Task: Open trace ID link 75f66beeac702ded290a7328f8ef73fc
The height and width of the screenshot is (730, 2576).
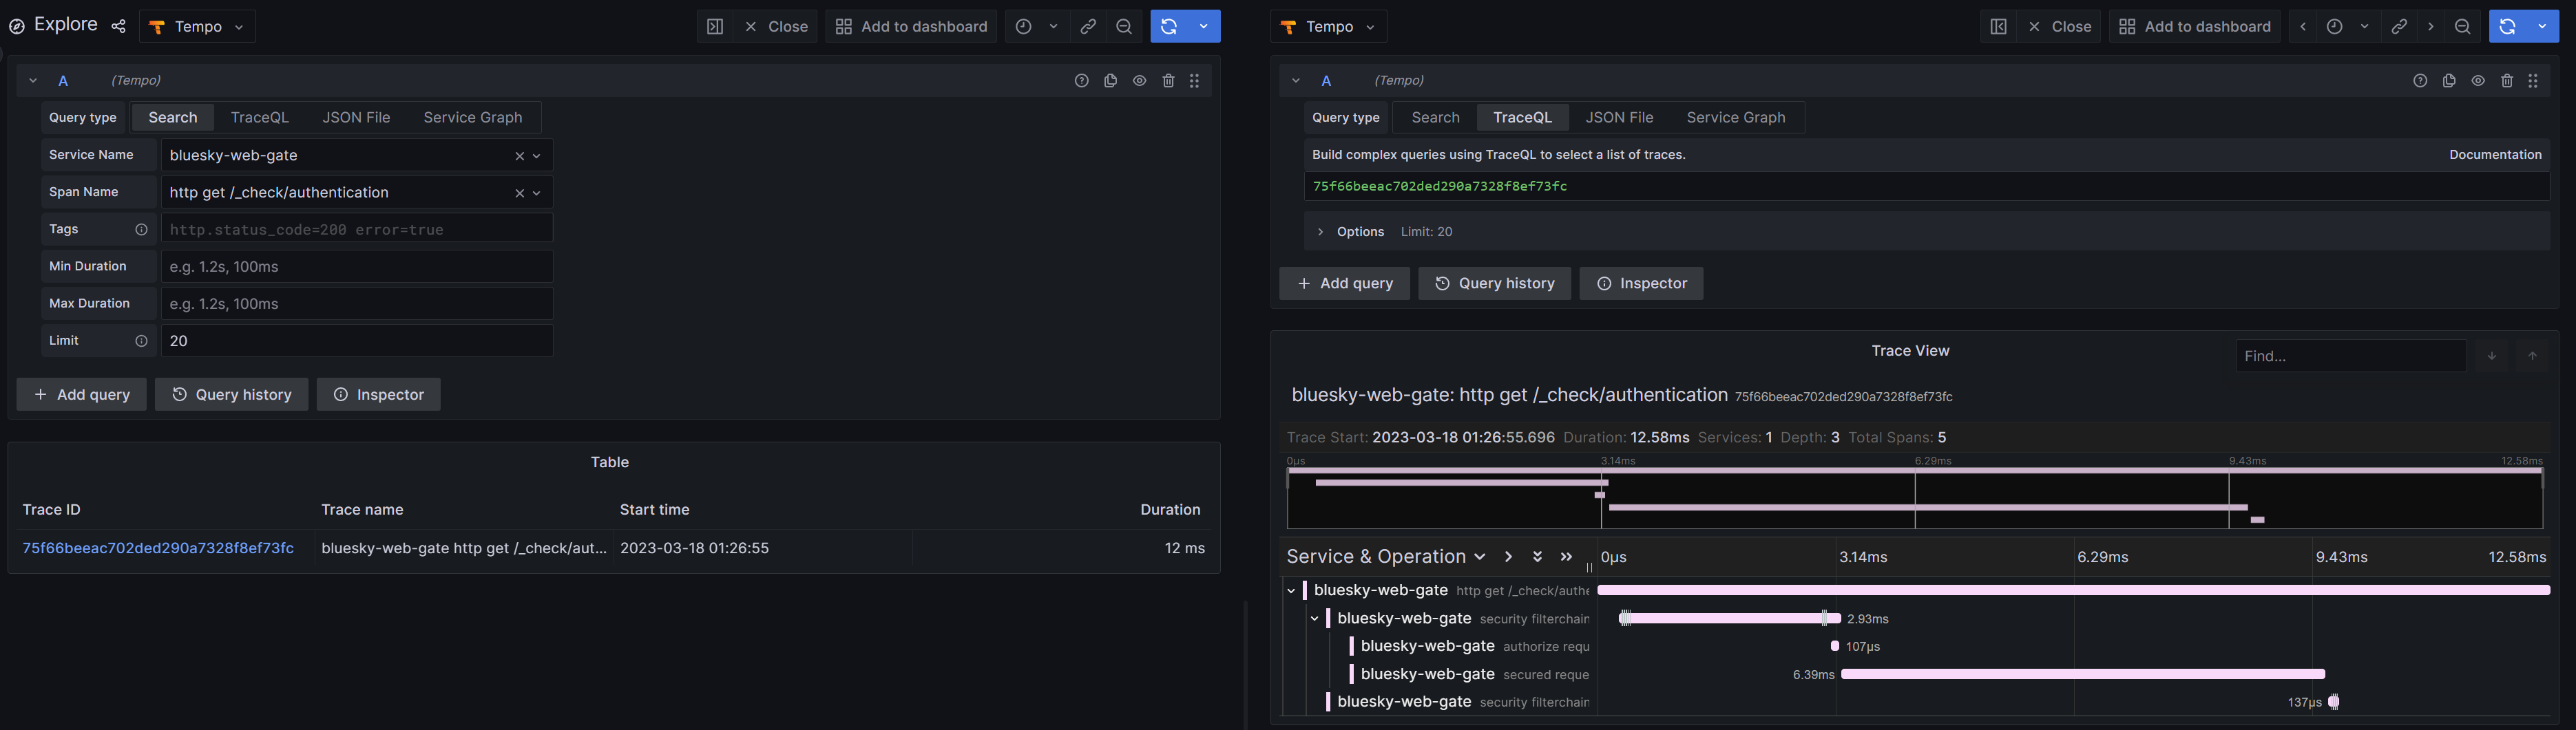Action: [x=158, y=548]
